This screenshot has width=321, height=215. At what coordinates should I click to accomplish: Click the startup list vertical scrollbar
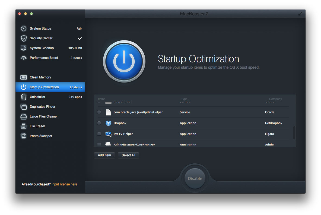(294, 133)
